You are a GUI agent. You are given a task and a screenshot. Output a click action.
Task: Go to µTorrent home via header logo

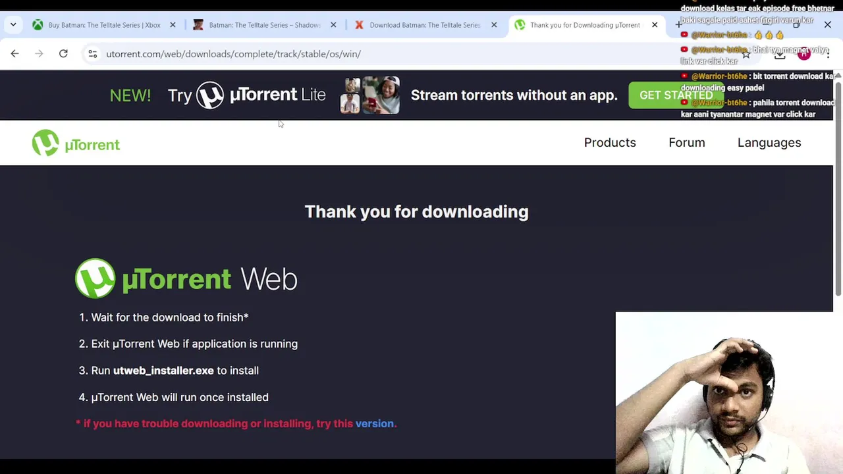76,143
